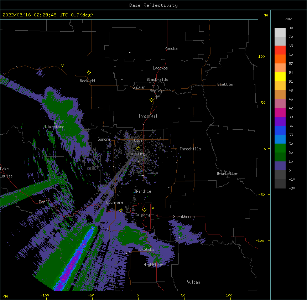Image resolution: width=307 pixels, height=300 pixels.
Task: Click the Strathmore town label
Action: click(184, 217)
